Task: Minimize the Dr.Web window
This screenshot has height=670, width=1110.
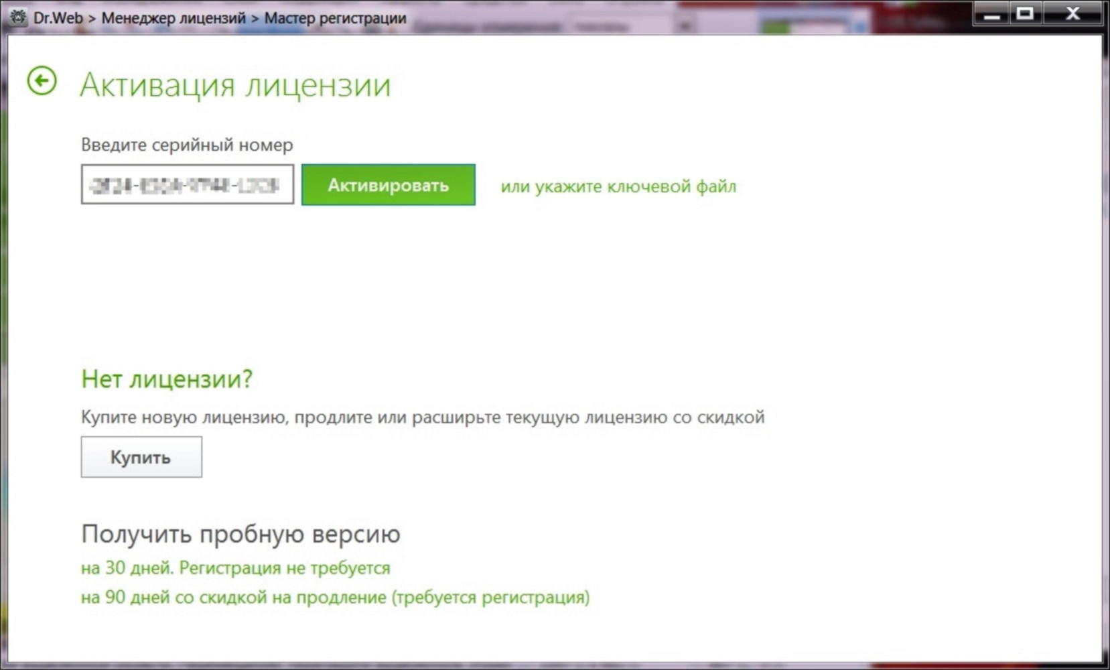Action: 992,14
